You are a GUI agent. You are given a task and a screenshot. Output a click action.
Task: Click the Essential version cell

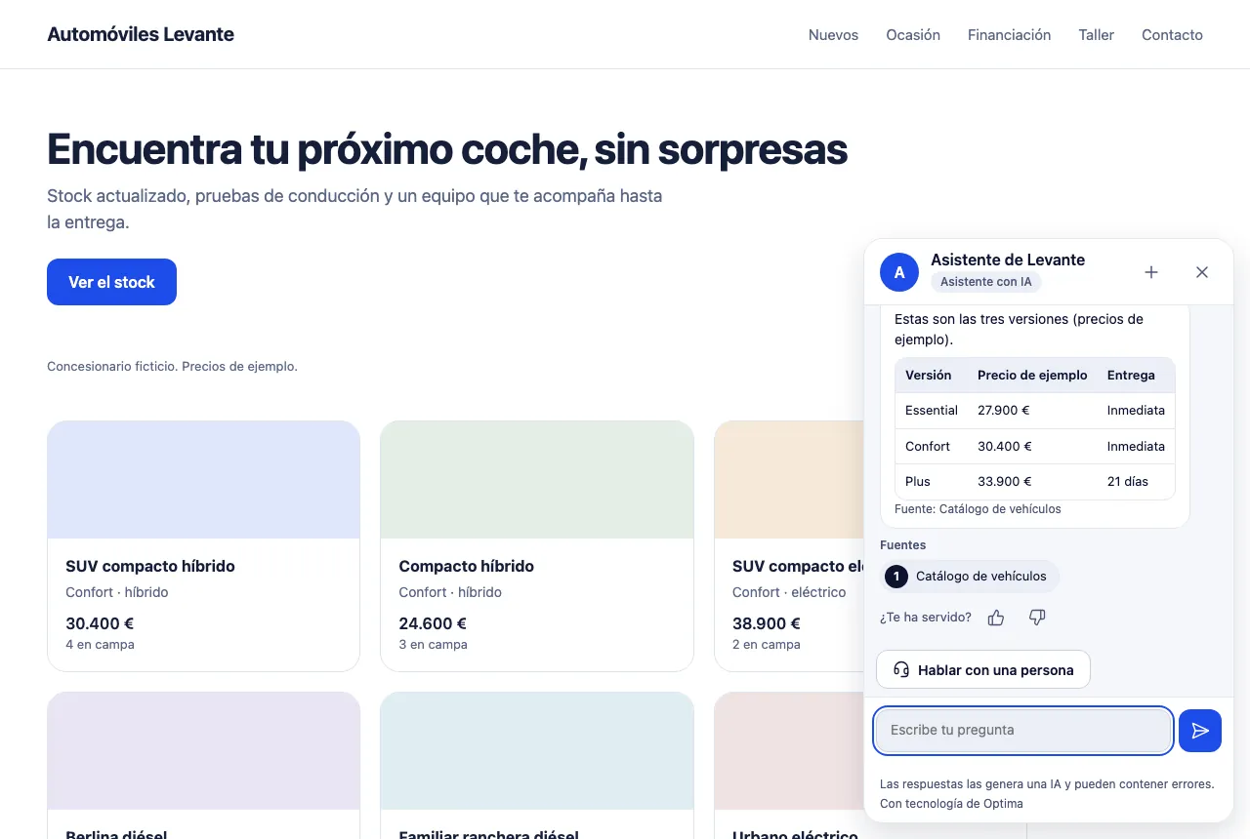tap(932, 411)
